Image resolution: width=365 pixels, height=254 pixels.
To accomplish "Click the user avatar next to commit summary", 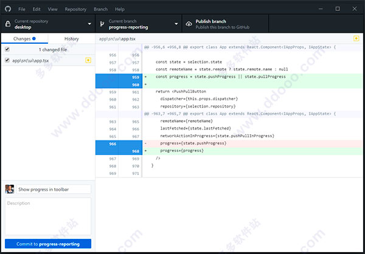I will 10,189.
